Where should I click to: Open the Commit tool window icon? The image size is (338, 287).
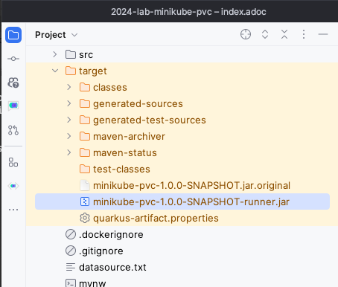click(x=13, y=59)
